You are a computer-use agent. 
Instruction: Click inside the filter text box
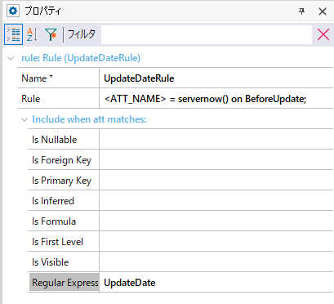(x=207, y=34)
